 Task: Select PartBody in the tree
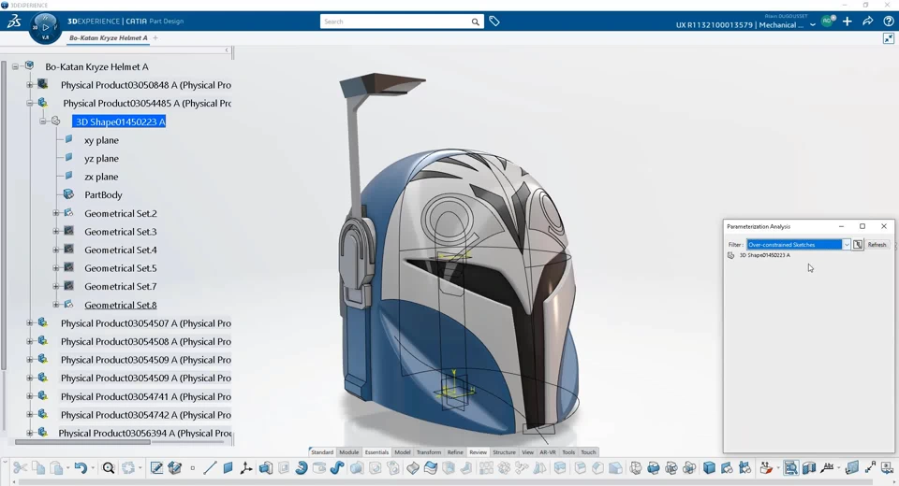[x=103, y=194]
